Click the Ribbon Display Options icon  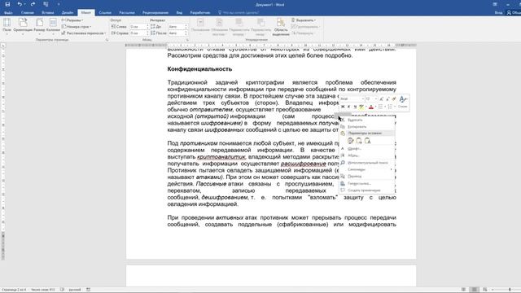(495, 4)
